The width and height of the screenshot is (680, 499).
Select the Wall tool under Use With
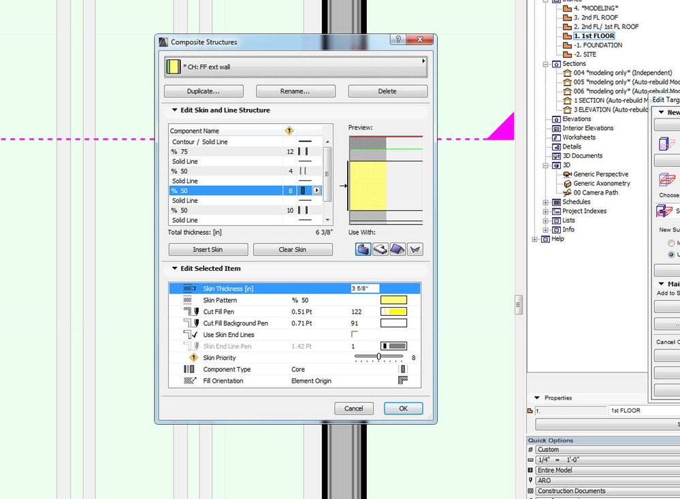click(363, 249)
